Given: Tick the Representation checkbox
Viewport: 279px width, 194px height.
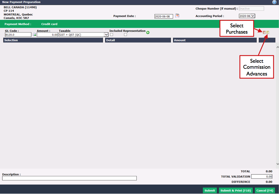Looking at the screenshot, I should click(x=125, y=35).
